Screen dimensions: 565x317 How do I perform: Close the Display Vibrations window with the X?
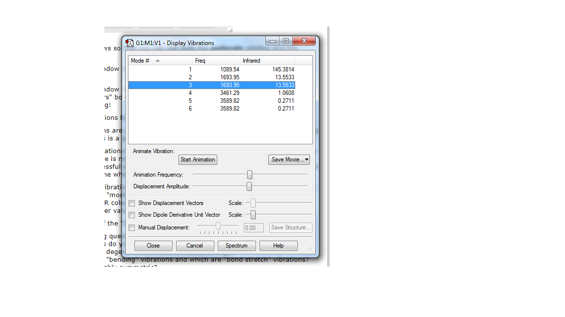point(304,41)
